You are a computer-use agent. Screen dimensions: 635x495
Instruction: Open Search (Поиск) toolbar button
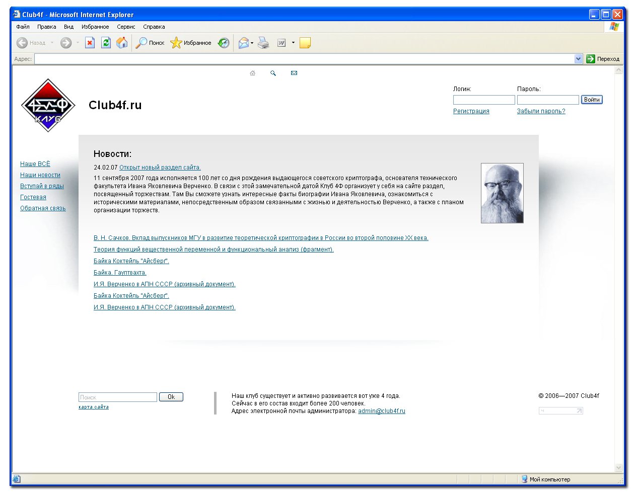click(x=150, y=43)
